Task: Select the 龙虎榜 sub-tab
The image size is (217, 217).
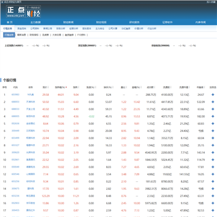Action: click(45, 35)
